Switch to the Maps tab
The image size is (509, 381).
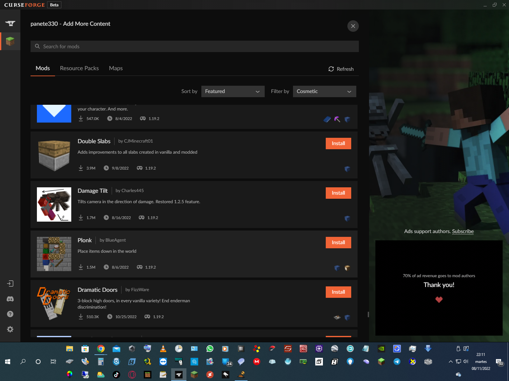click(116, 68)
